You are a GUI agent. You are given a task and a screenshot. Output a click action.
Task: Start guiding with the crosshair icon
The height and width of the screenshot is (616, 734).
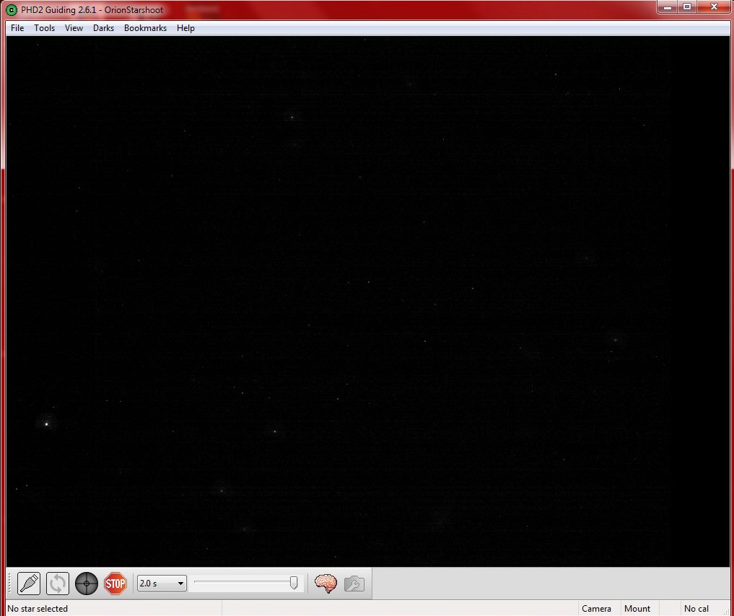[x=87, y=584]
